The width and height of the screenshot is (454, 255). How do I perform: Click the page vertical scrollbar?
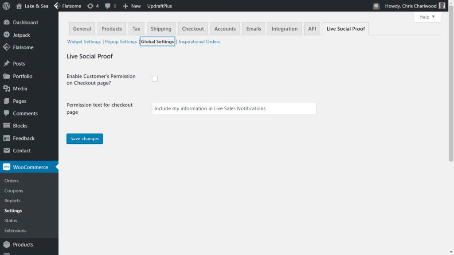tap(451, 83)
